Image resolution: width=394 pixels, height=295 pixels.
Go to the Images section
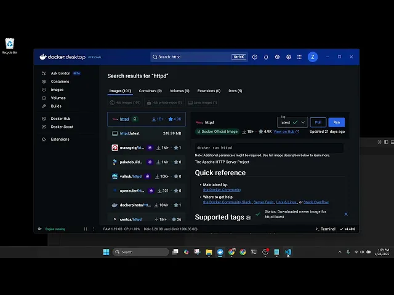(57, 90)
